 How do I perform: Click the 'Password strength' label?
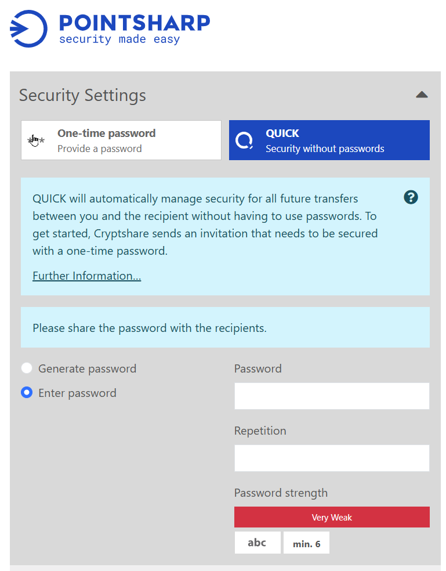[281, 493]
